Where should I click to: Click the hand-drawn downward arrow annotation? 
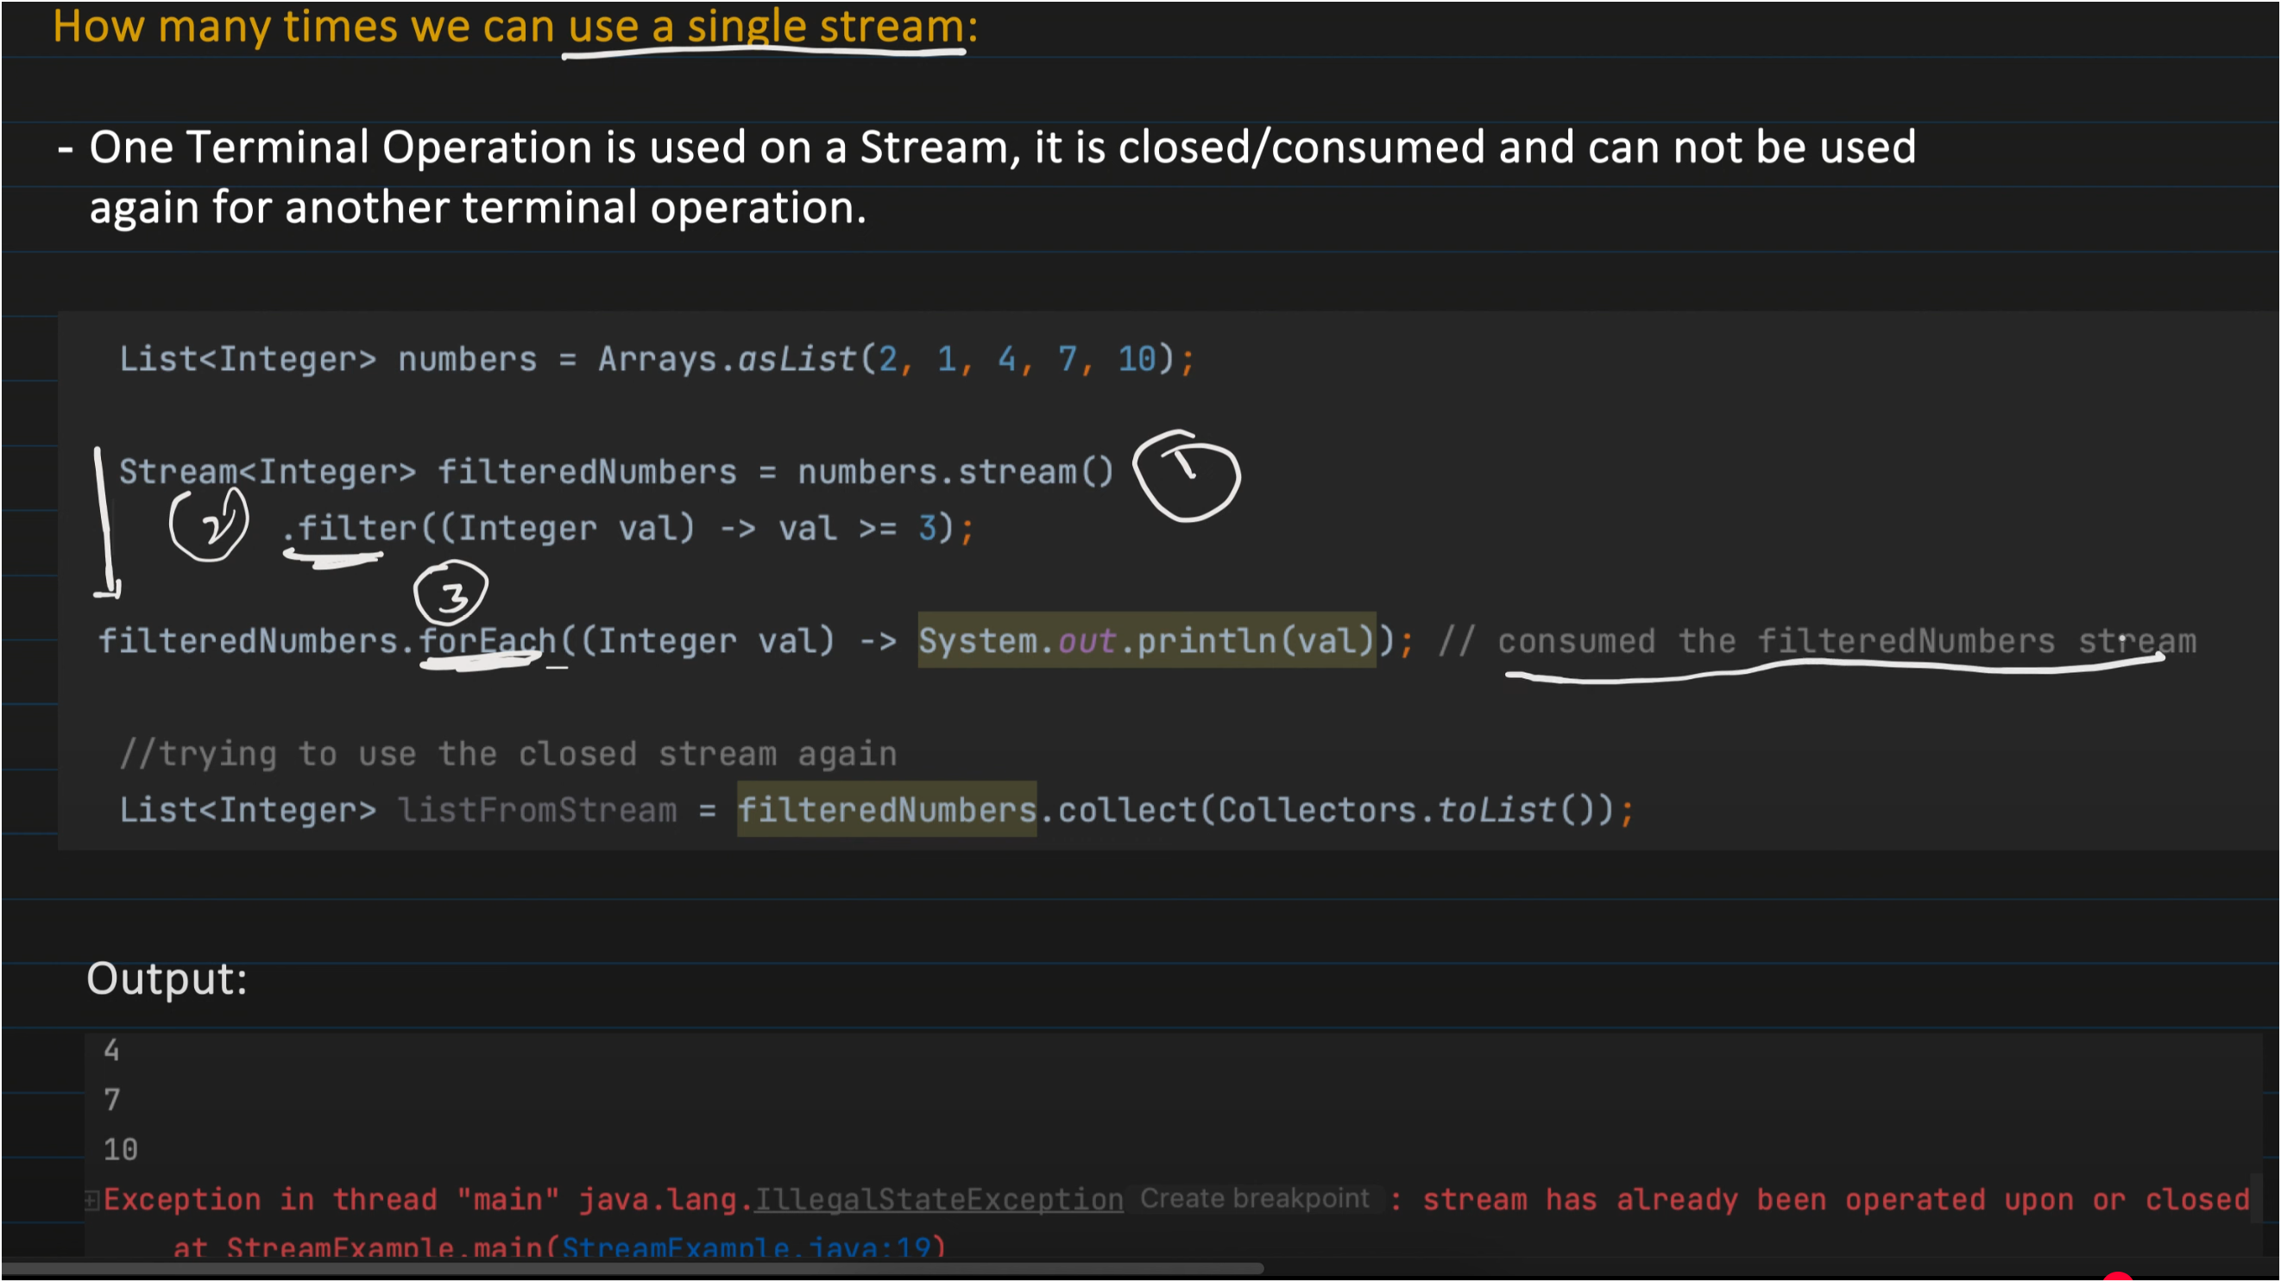[x=105, y=522]
